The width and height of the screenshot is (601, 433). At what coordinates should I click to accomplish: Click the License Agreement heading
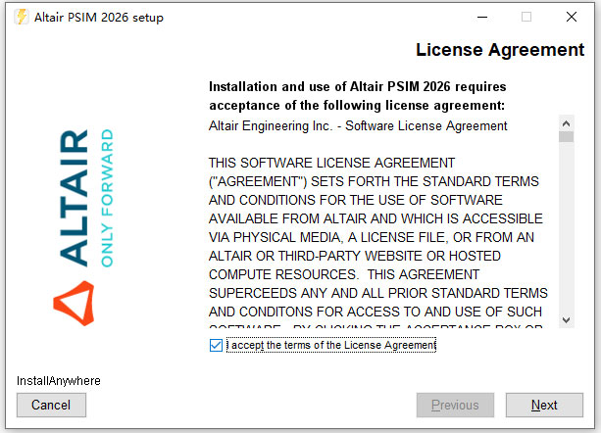coord(500,50)
